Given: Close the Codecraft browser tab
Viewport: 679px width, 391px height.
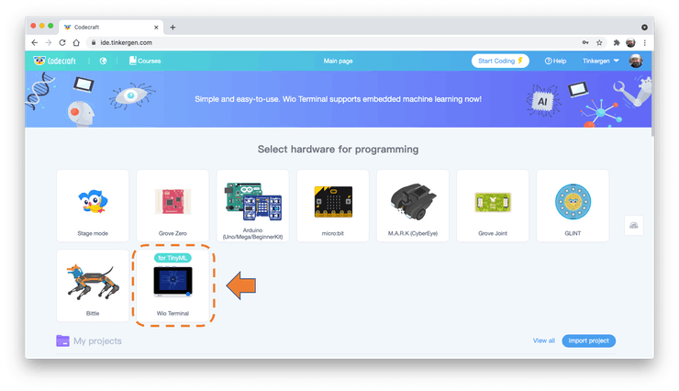Looking at the screenshot, I should (156, 28).
